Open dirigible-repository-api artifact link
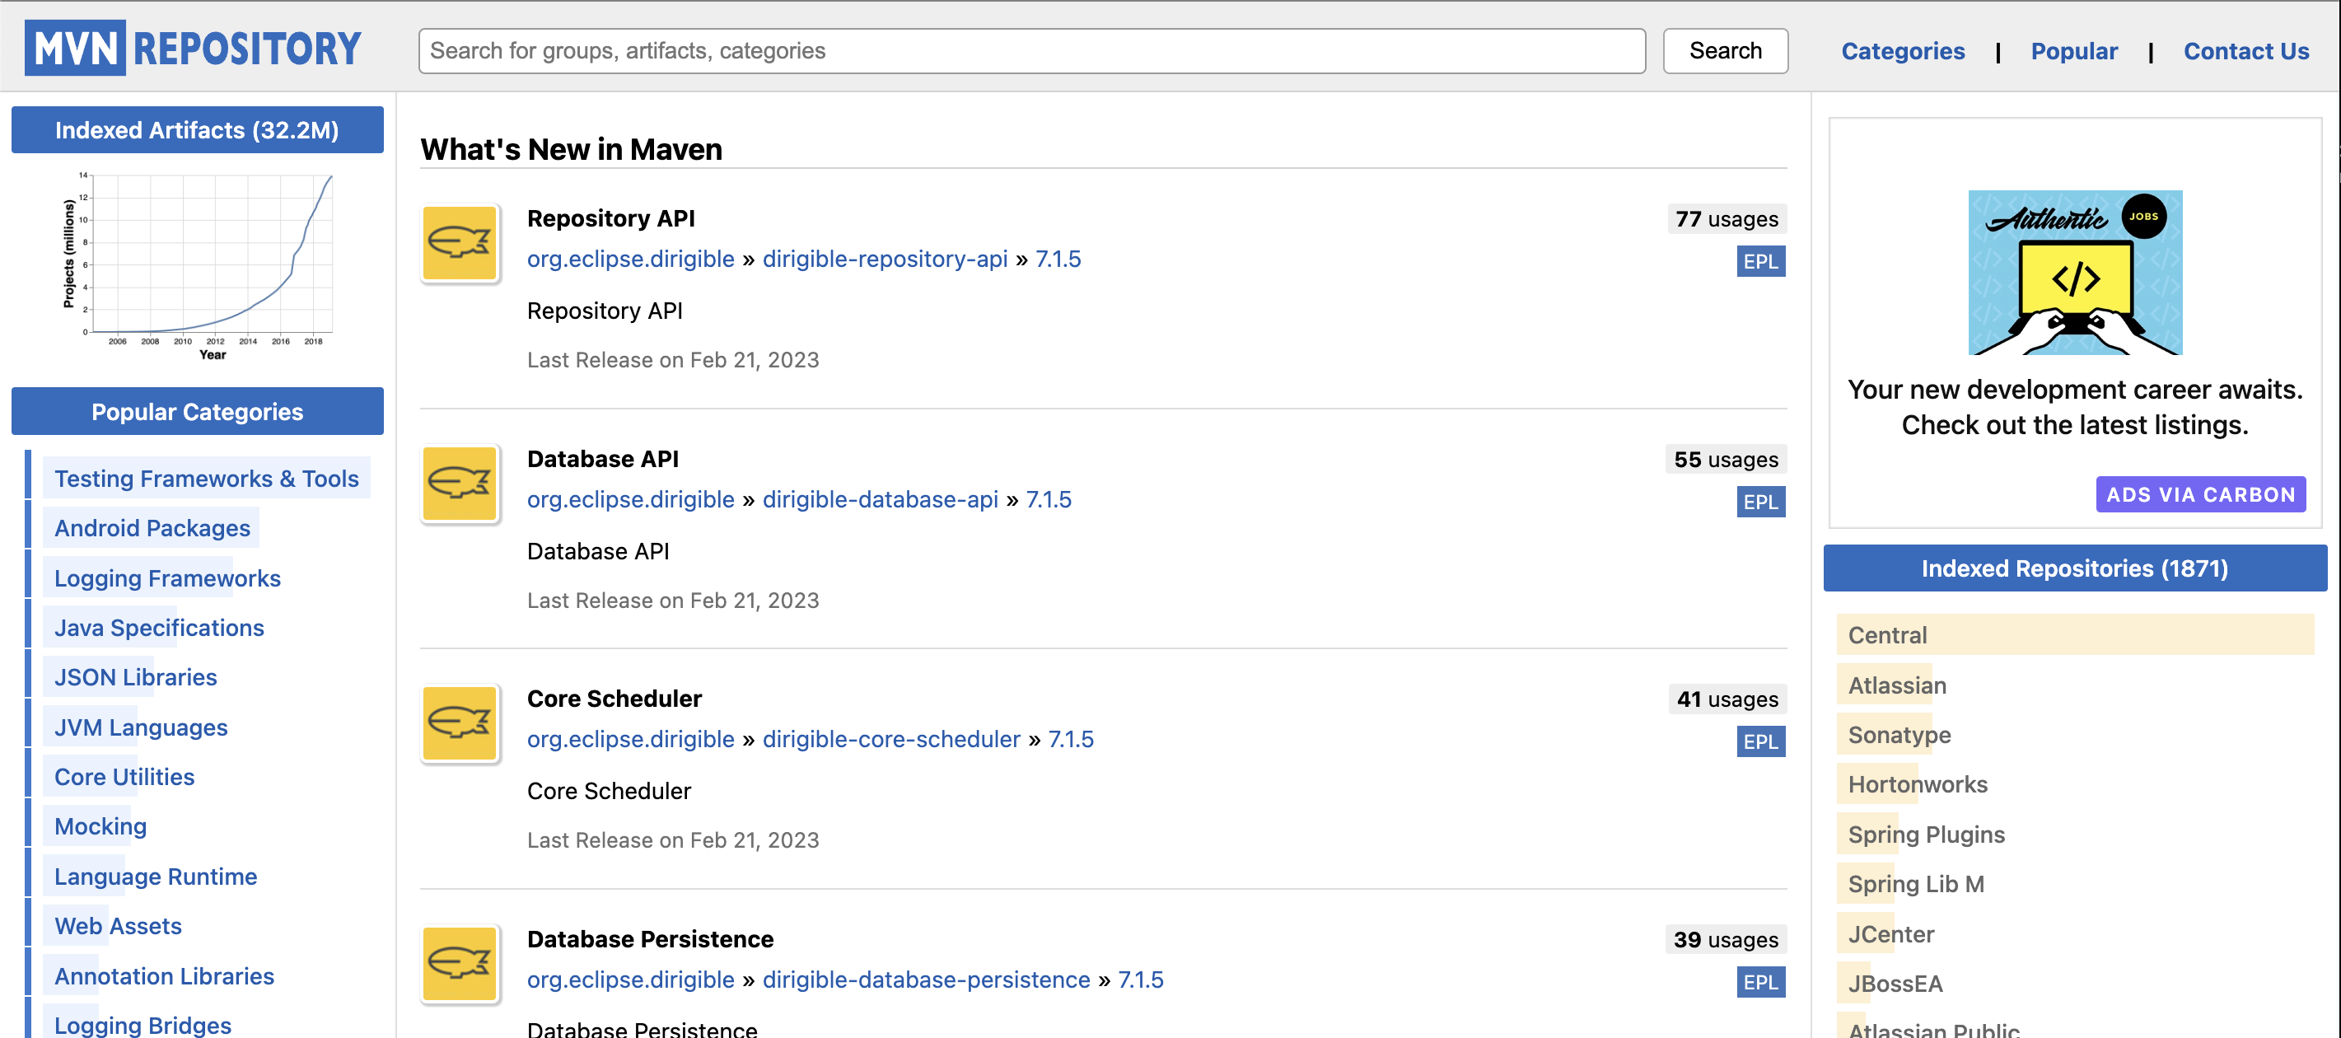The image size is (2341, 1038). (885, 259)
